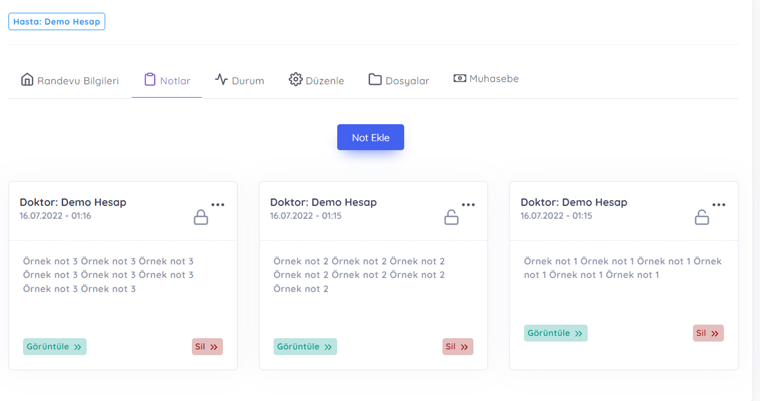Click the money icon beside Muhasebe
This screenshot has width=760, height=401.
point(459,78)
